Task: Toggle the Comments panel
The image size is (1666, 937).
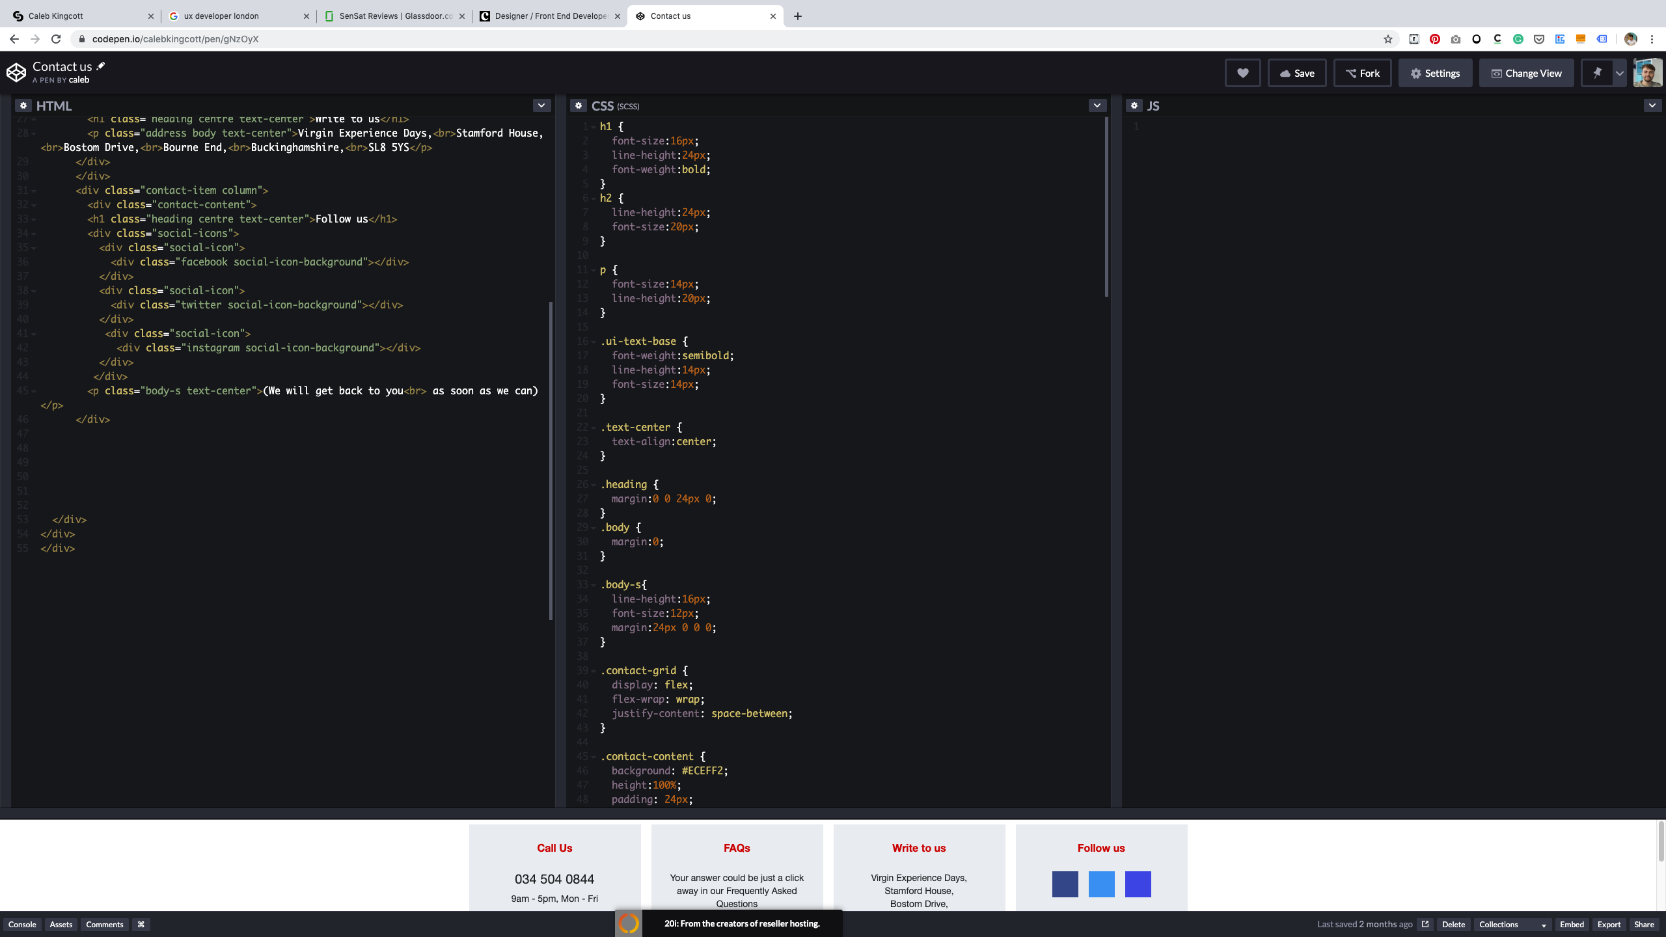Action: (x=104, y=924)
